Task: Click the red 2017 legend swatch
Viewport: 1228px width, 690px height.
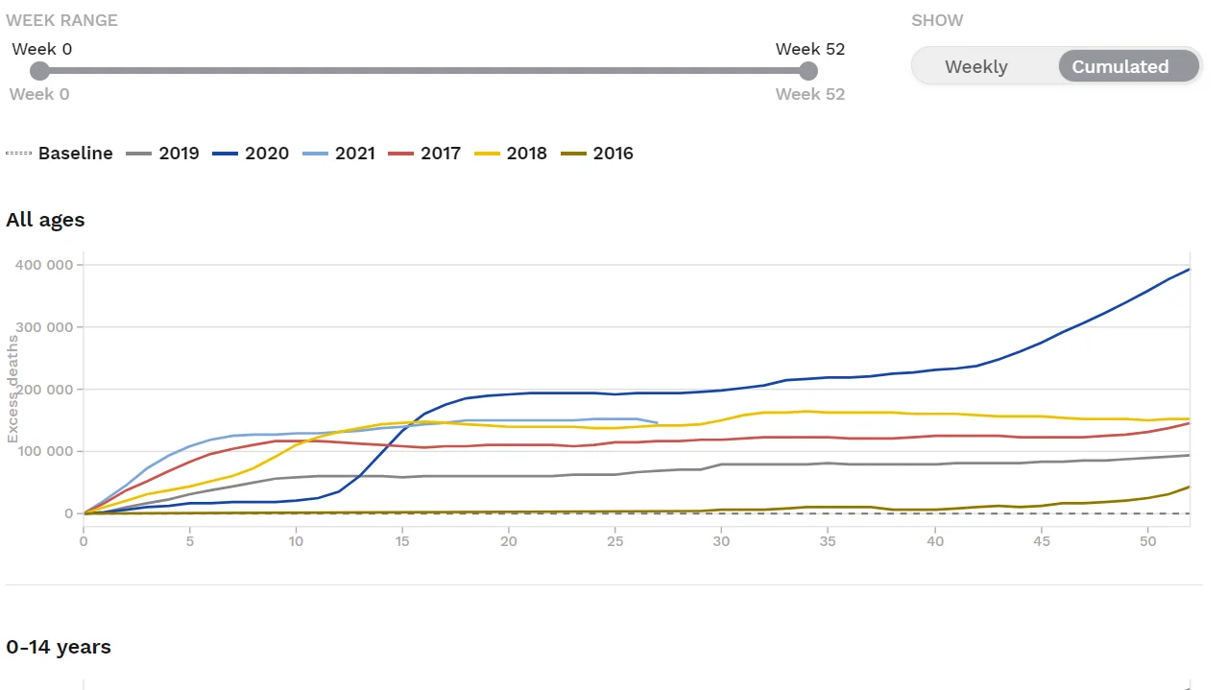Action: point(401,154)
